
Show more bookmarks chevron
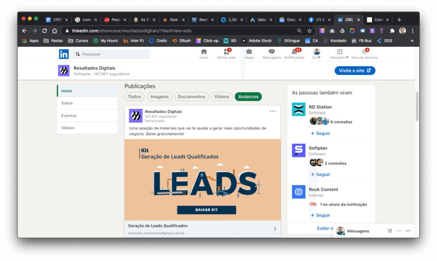[412, 41]
